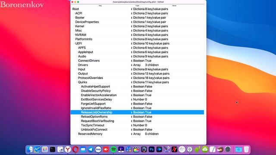Image resolution: width=276 pixels, height=155 pixels.
Task: Click the config.plist title in the window bar
Action: pos(138,2)
